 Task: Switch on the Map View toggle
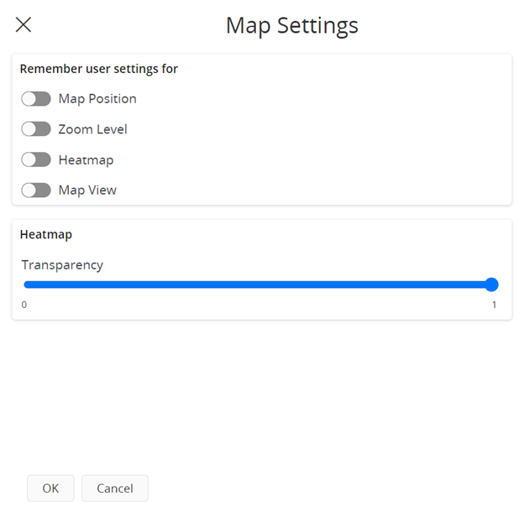36,191
